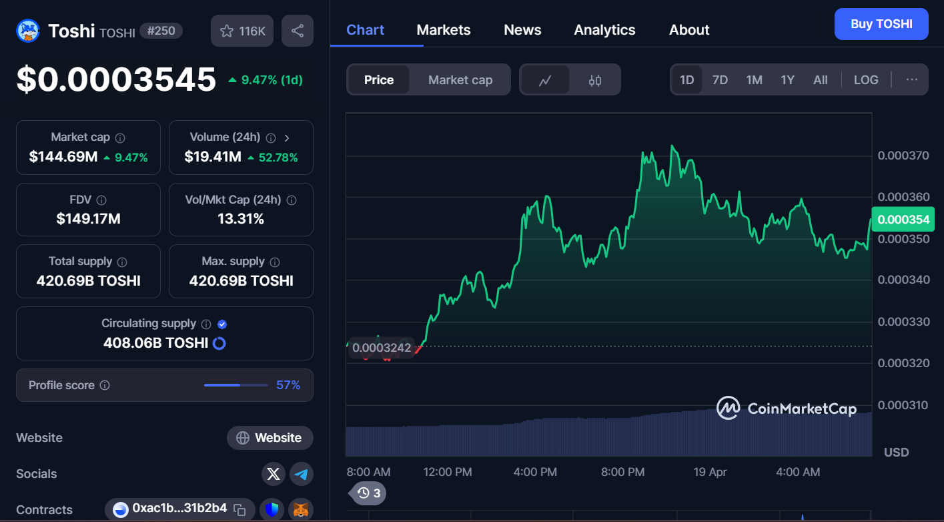Image resolution: width=944 pixels, height=522 pixels.
Task: Show Profile score info icon
Action: 105,385
